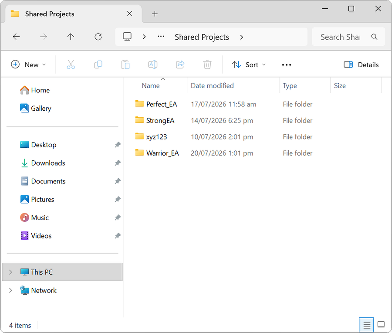This screenshot has width=392, height=333.
Task: Refresh the Shared Projects folder
Action: click(x=98, y=37)
